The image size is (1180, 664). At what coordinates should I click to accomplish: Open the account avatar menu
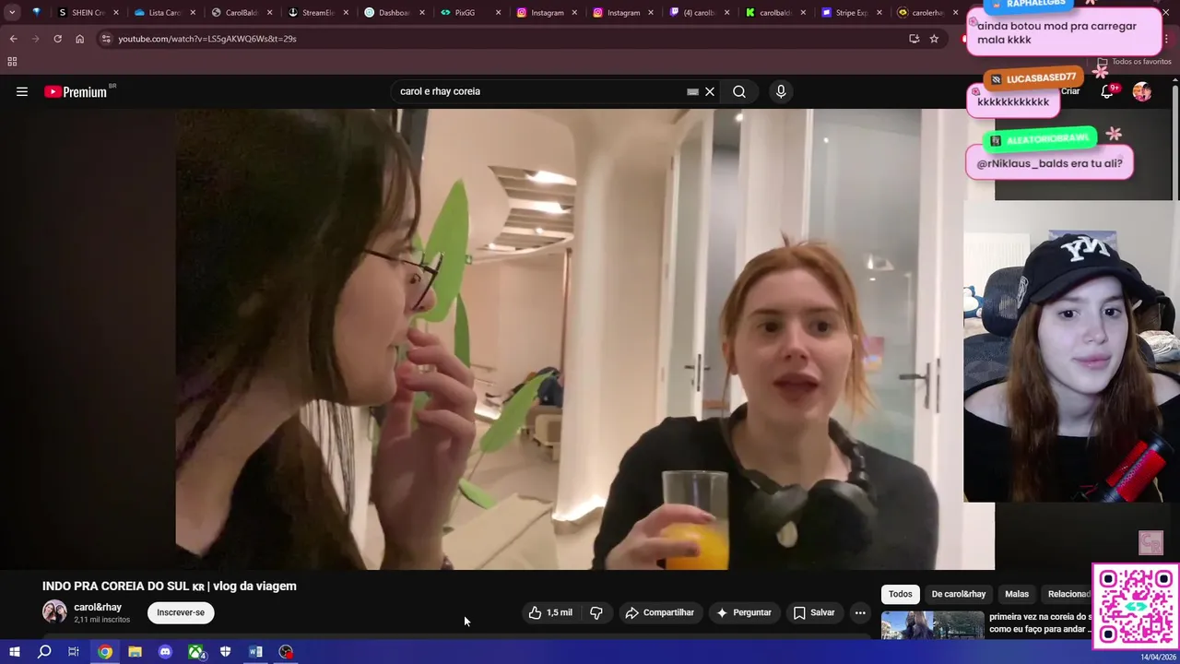pyautogui.click(x=1142, y=91)
